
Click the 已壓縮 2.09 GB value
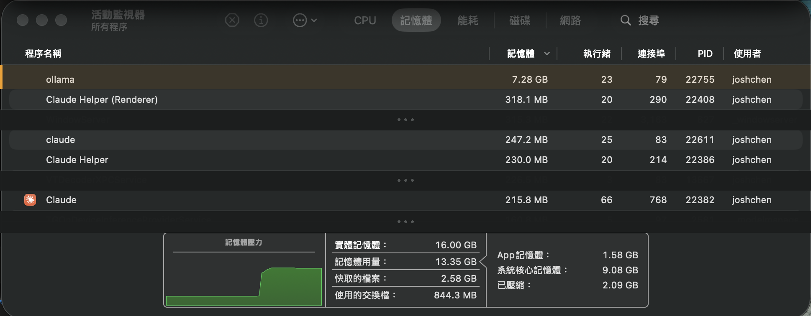(x=620, y=285)
